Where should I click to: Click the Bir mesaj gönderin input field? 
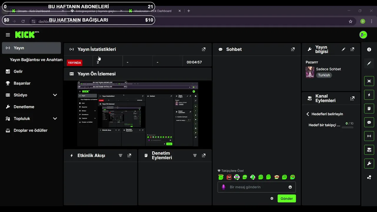257,187
